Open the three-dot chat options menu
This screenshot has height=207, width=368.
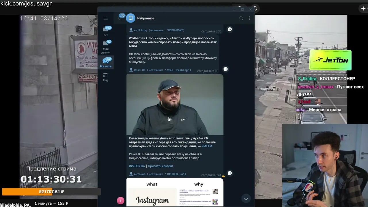coord(249,18)
